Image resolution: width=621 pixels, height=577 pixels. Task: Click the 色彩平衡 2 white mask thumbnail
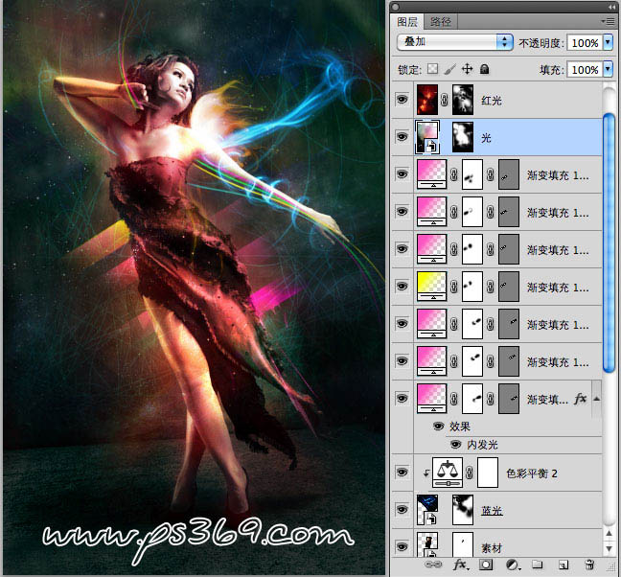(488, 473)
